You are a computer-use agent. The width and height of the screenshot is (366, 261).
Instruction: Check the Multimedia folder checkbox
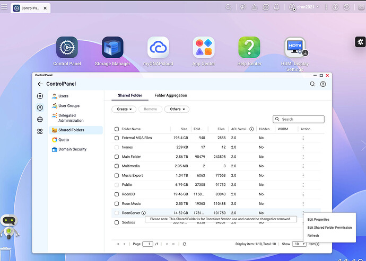click(117, 166)
